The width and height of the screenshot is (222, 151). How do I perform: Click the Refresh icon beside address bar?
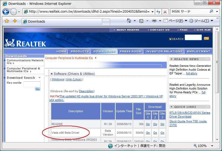click(x=158, y=12)
